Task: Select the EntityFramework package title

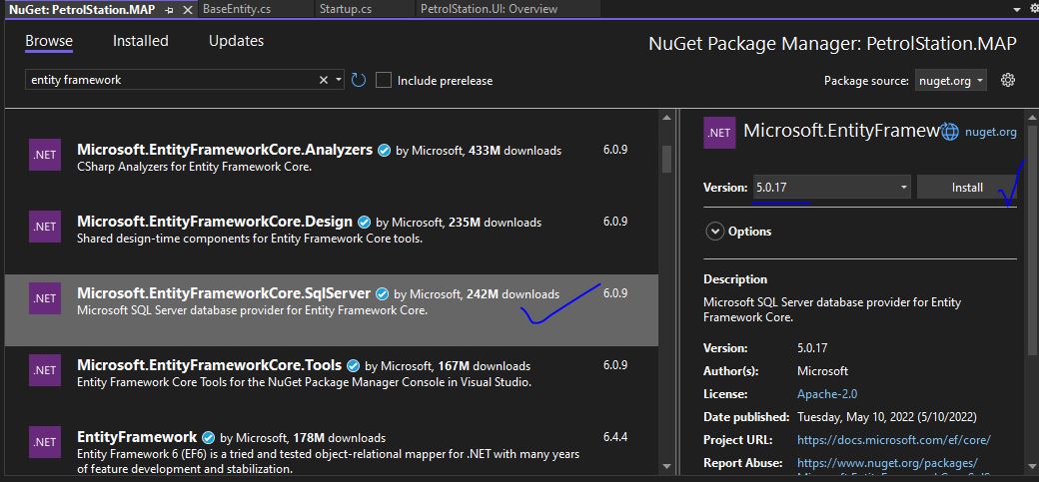Action: tap(137, 438)
